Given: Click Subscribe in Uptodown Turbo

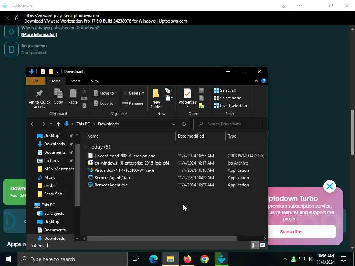Looking at the screenshot, I should 291,232.
